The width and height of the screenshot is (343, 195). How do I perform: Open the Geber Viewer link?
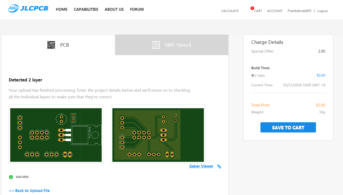pos(201,166)
